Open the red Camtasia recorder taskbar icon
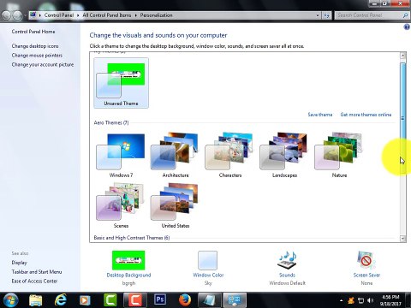The height and width of the screenshot is (308, 411). [x=135, y=300]
